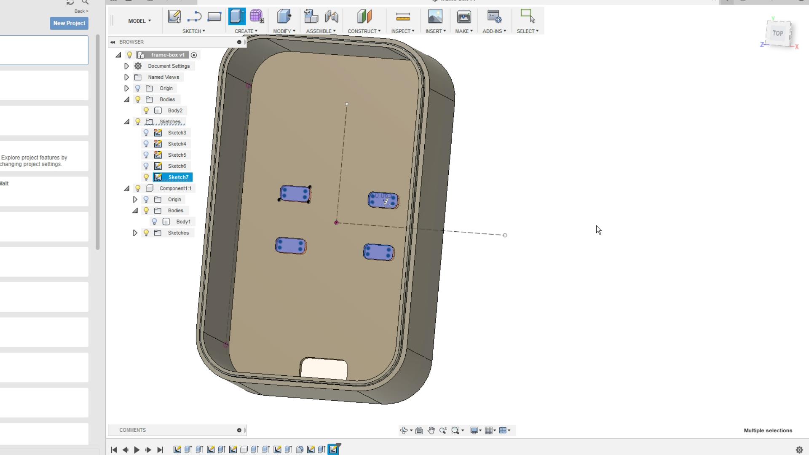Click the Create Form purple icon
The image size is (809, 455).
pos(257,17)
